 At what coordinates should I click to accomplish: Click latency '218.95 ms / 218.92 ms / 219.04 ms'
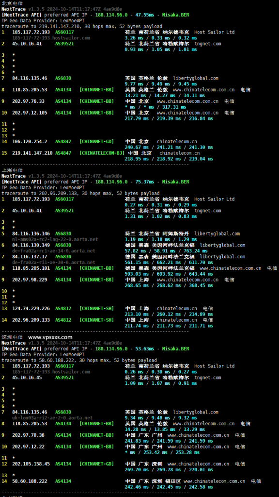[x=169, y=159]
